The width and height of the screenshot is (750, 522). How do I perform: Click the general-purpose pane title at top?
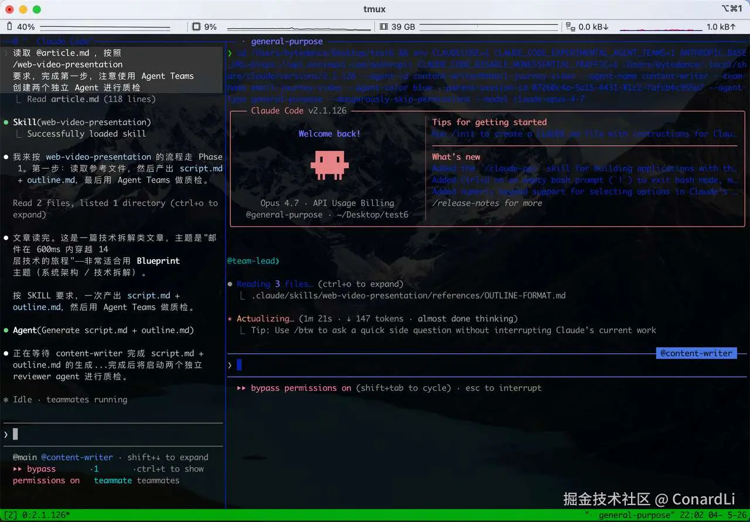[287, 42]
